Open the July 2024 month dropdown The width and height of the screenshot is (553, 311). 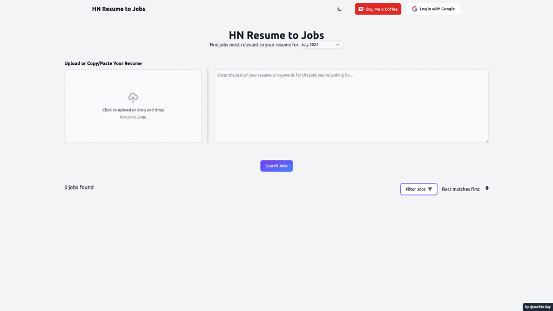tap(321, 45)
